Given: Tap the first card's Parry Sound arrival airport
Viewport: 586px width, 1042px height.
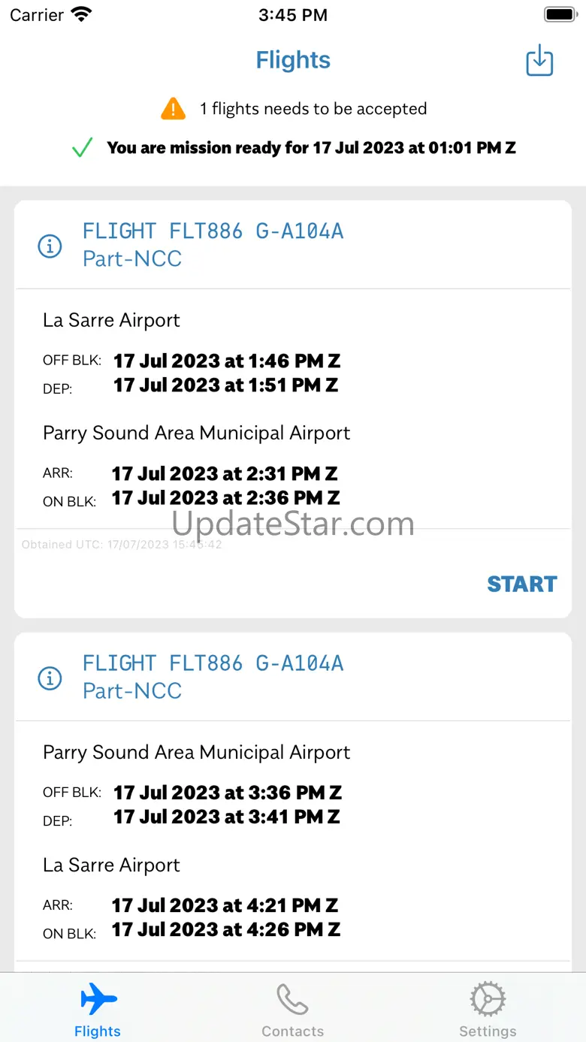Looking at the screenshot, I should [x=196, y=433].
